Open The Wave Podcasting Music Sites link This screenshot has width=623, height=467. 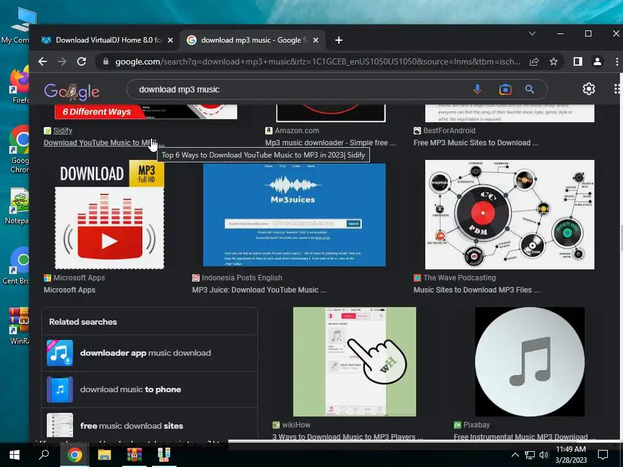[476, 290]
